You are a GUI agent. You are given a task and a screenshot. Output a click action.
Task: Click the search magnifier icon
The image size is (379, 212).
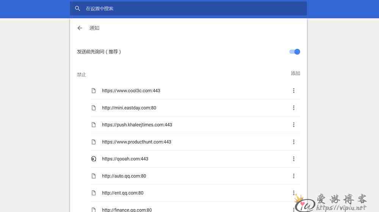pos(77,9)
